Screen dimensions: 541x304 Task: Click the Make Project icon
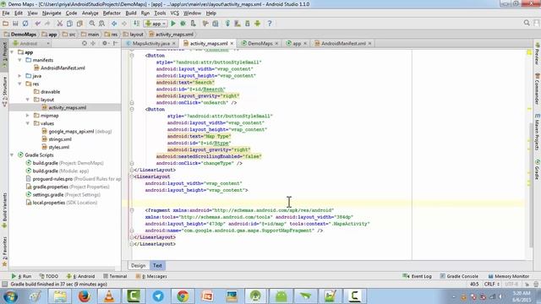136,24
